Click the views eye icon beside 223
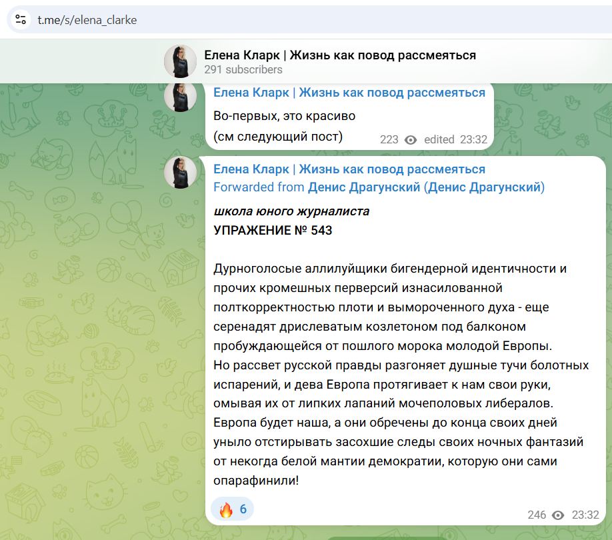The width and height of the screenshot is (612, 540). click(411, 140)
